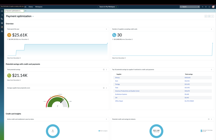Click the hierarchy icon in left sidebar
The image size is (216, 140).
tap(2, 19)
